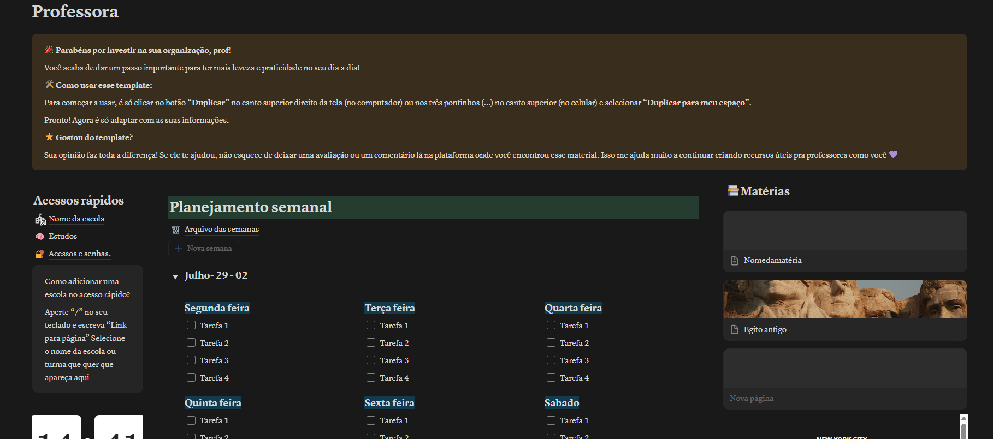Collapse the Julho- 29 - 02 toggle
Image resolution: width=993 pixels, height=439 pixels.
pos(175,277)
